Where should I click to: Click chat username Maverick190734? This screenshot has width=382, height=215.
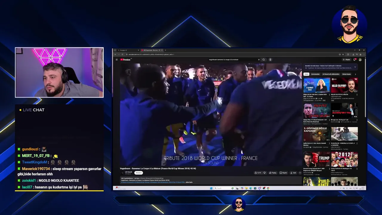(x=36, y=169)
